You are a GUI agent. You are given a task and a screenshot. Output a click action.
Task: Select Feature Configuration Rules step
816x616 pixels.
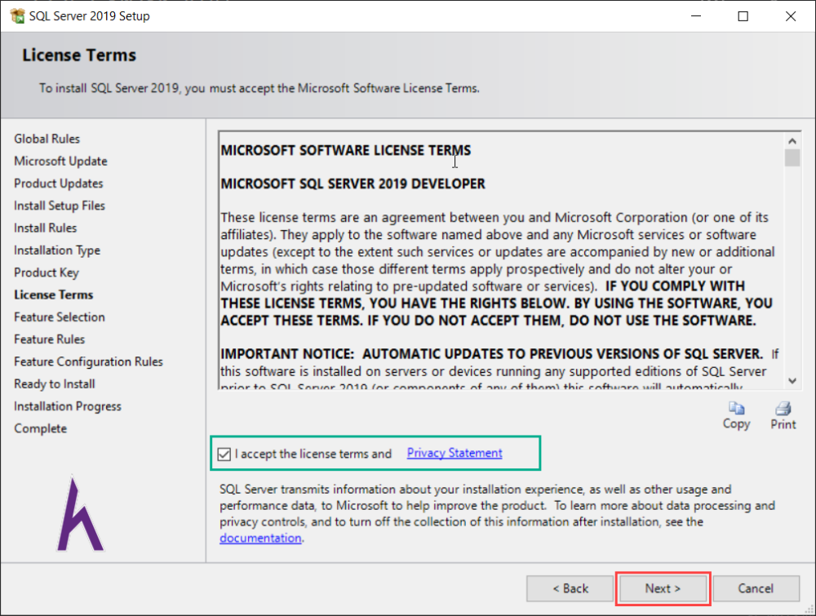coord(88,361)
